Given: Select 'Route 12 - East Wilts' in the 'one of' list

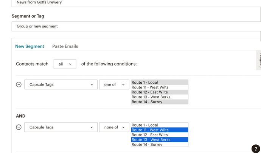Looking at the screenshot, I should pyautogui.click(x=160, y=92).
